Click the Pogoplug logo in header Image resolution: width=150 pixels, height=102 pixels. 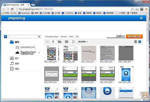[x=17, y=18]
